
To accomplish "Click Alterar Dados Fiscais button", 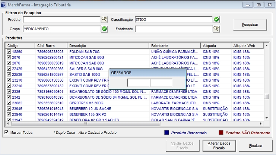I will [219, 146].
